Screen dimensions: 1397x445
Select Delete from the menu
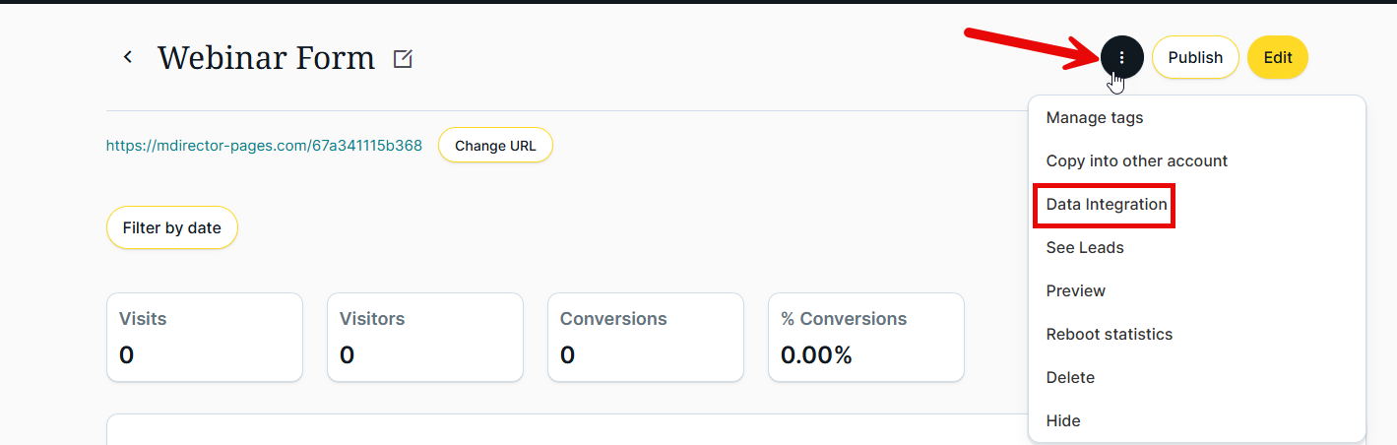pyautogui.click(x=1070, y=377)
